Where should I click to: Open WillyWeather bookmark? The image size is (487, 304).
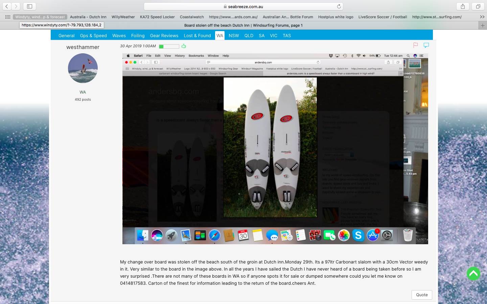pyautogui.click(x=123, y=17)
